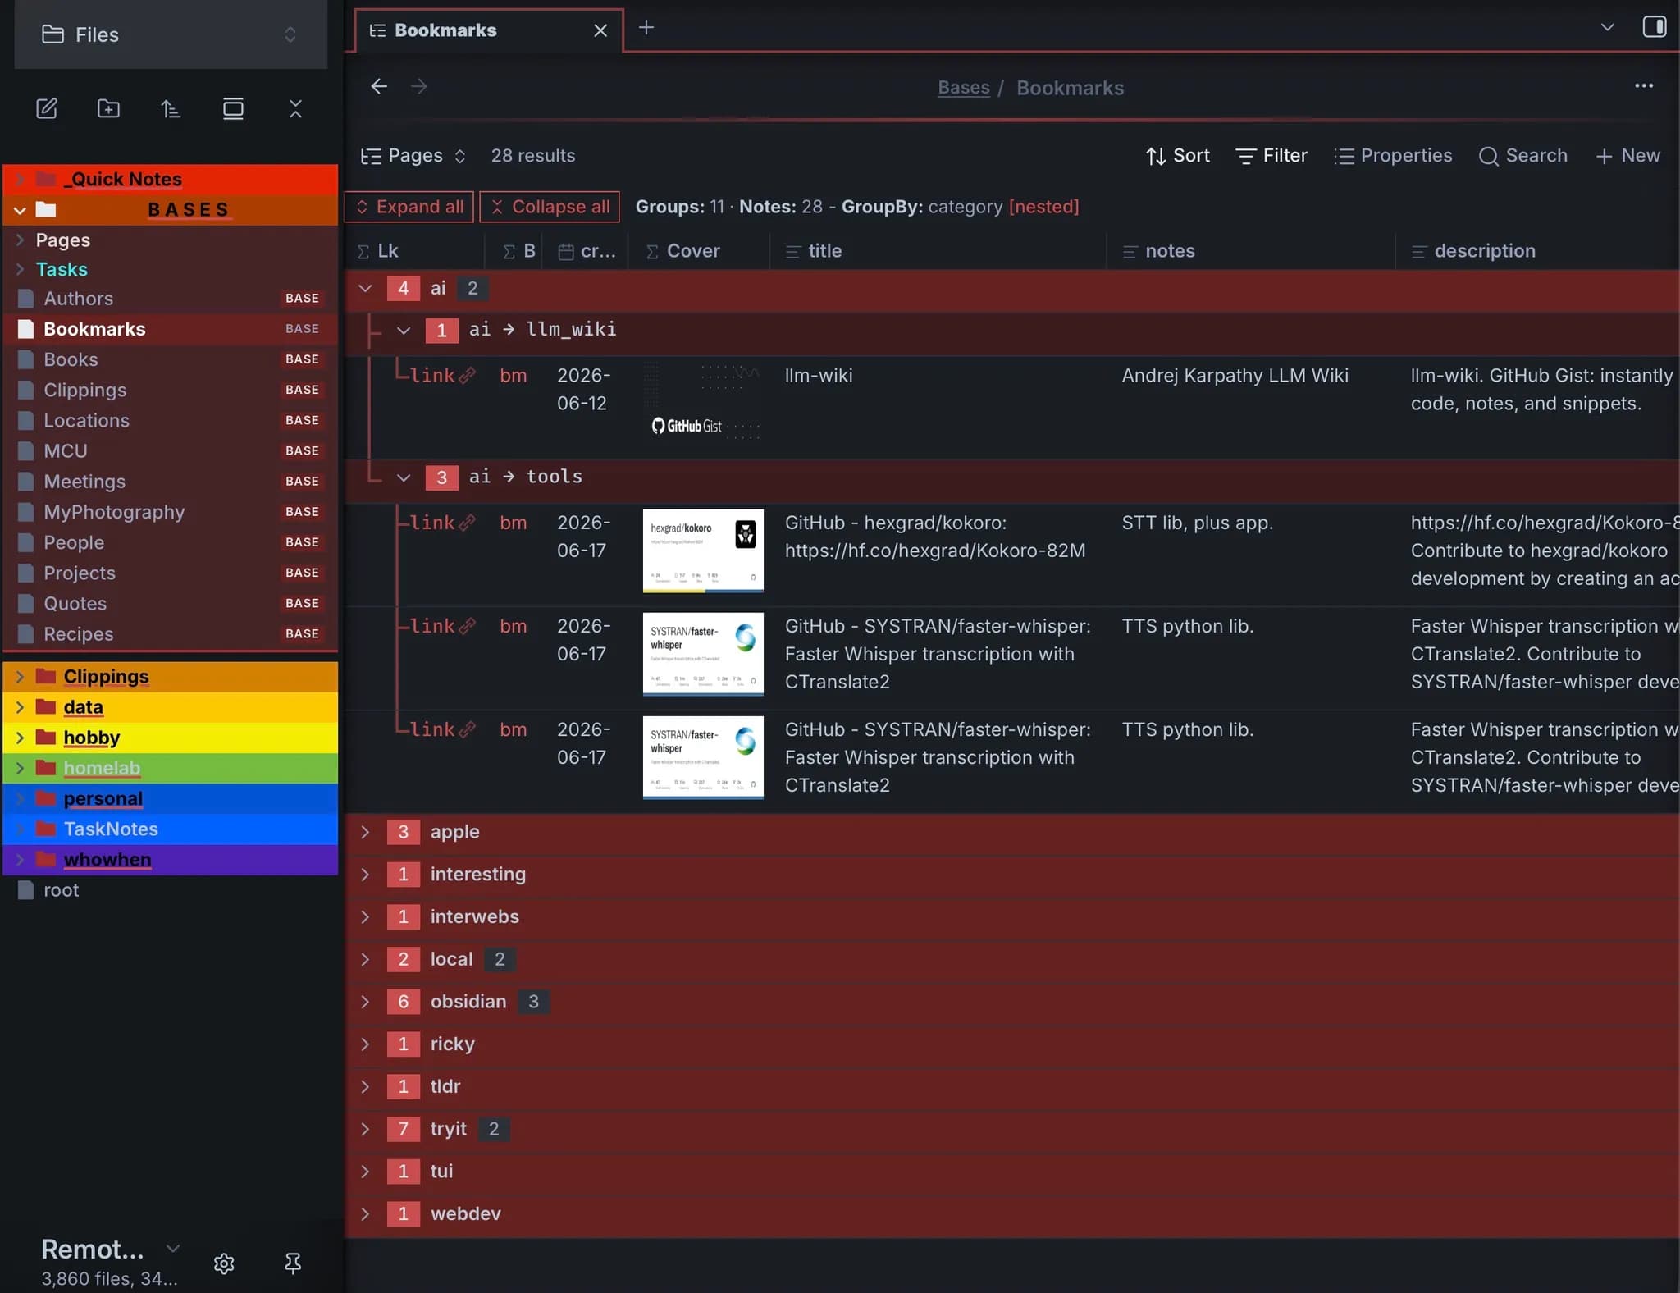Click Expand all groups button
The width and height of the screenshot is (1680, 1293).
coord(409,207)
